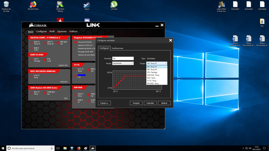269x151 pixels.
Task: Click the System Info label
Action: (63, 65)
